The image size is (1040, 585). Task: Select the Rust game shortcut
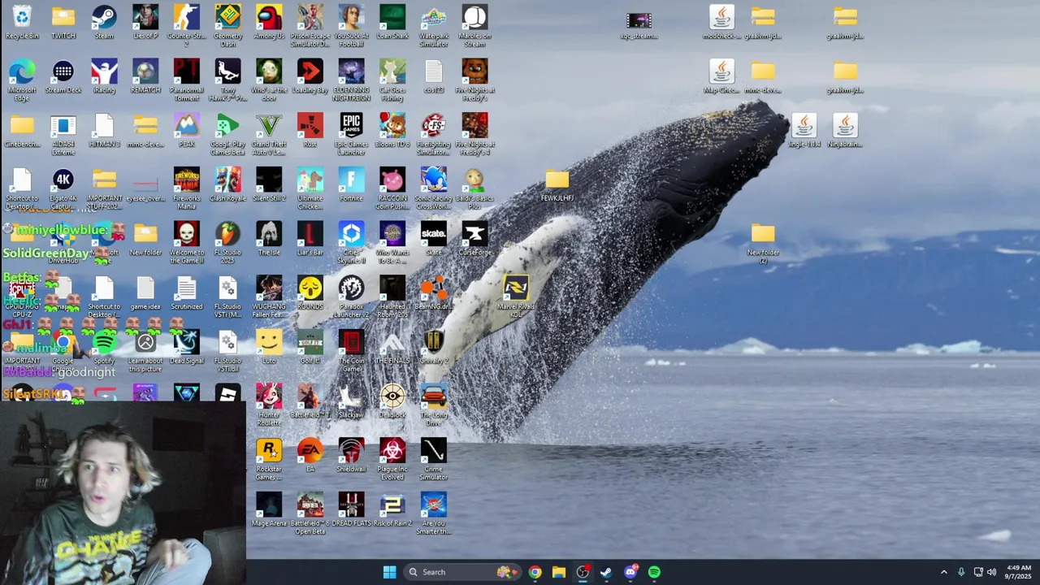(x=310, y=131)
